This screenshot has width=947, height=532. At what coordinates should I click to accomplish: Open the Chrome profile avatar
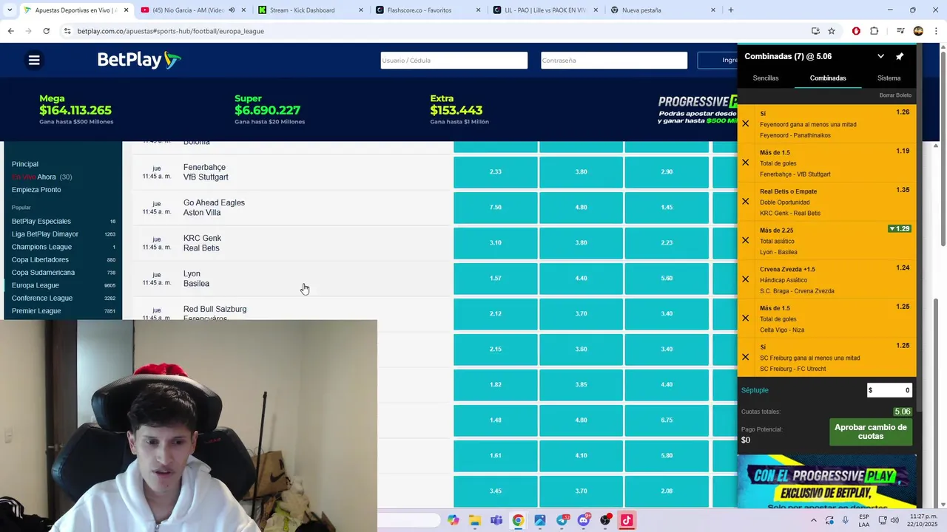pos(918,31)
